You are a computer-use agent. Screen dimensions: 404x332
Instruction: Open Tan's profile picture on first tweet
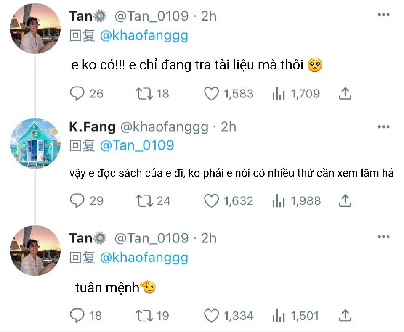coord(35,29)
